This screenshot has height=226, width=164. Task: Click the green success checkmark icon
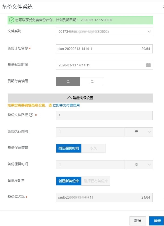tap(11, 20)
